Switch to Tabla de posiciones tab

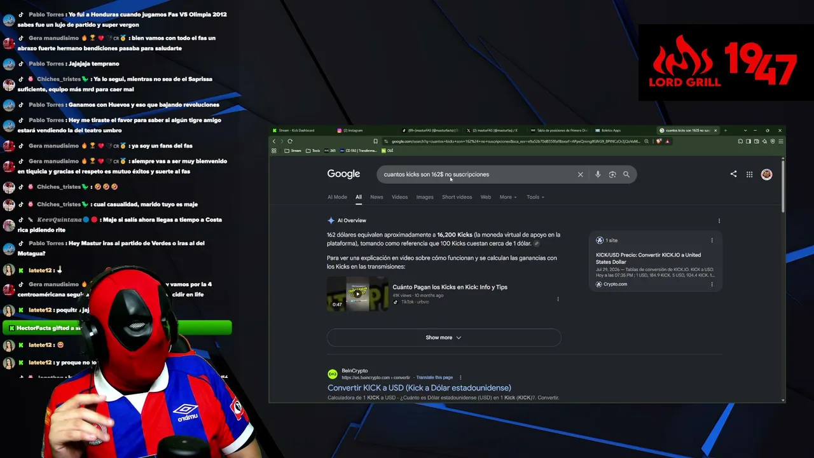[559, 130]
